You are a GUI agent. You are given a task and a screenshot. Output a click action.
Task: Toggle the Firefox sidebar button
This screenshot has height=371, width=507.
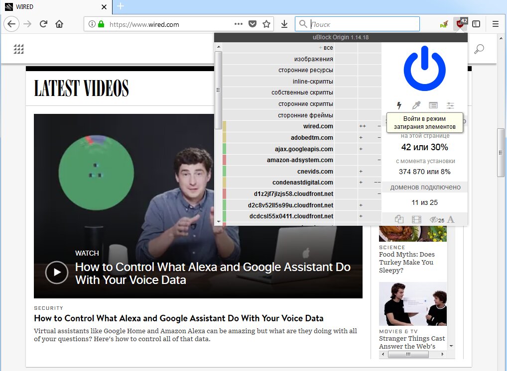pyautogui.click(x=476, y=24)
